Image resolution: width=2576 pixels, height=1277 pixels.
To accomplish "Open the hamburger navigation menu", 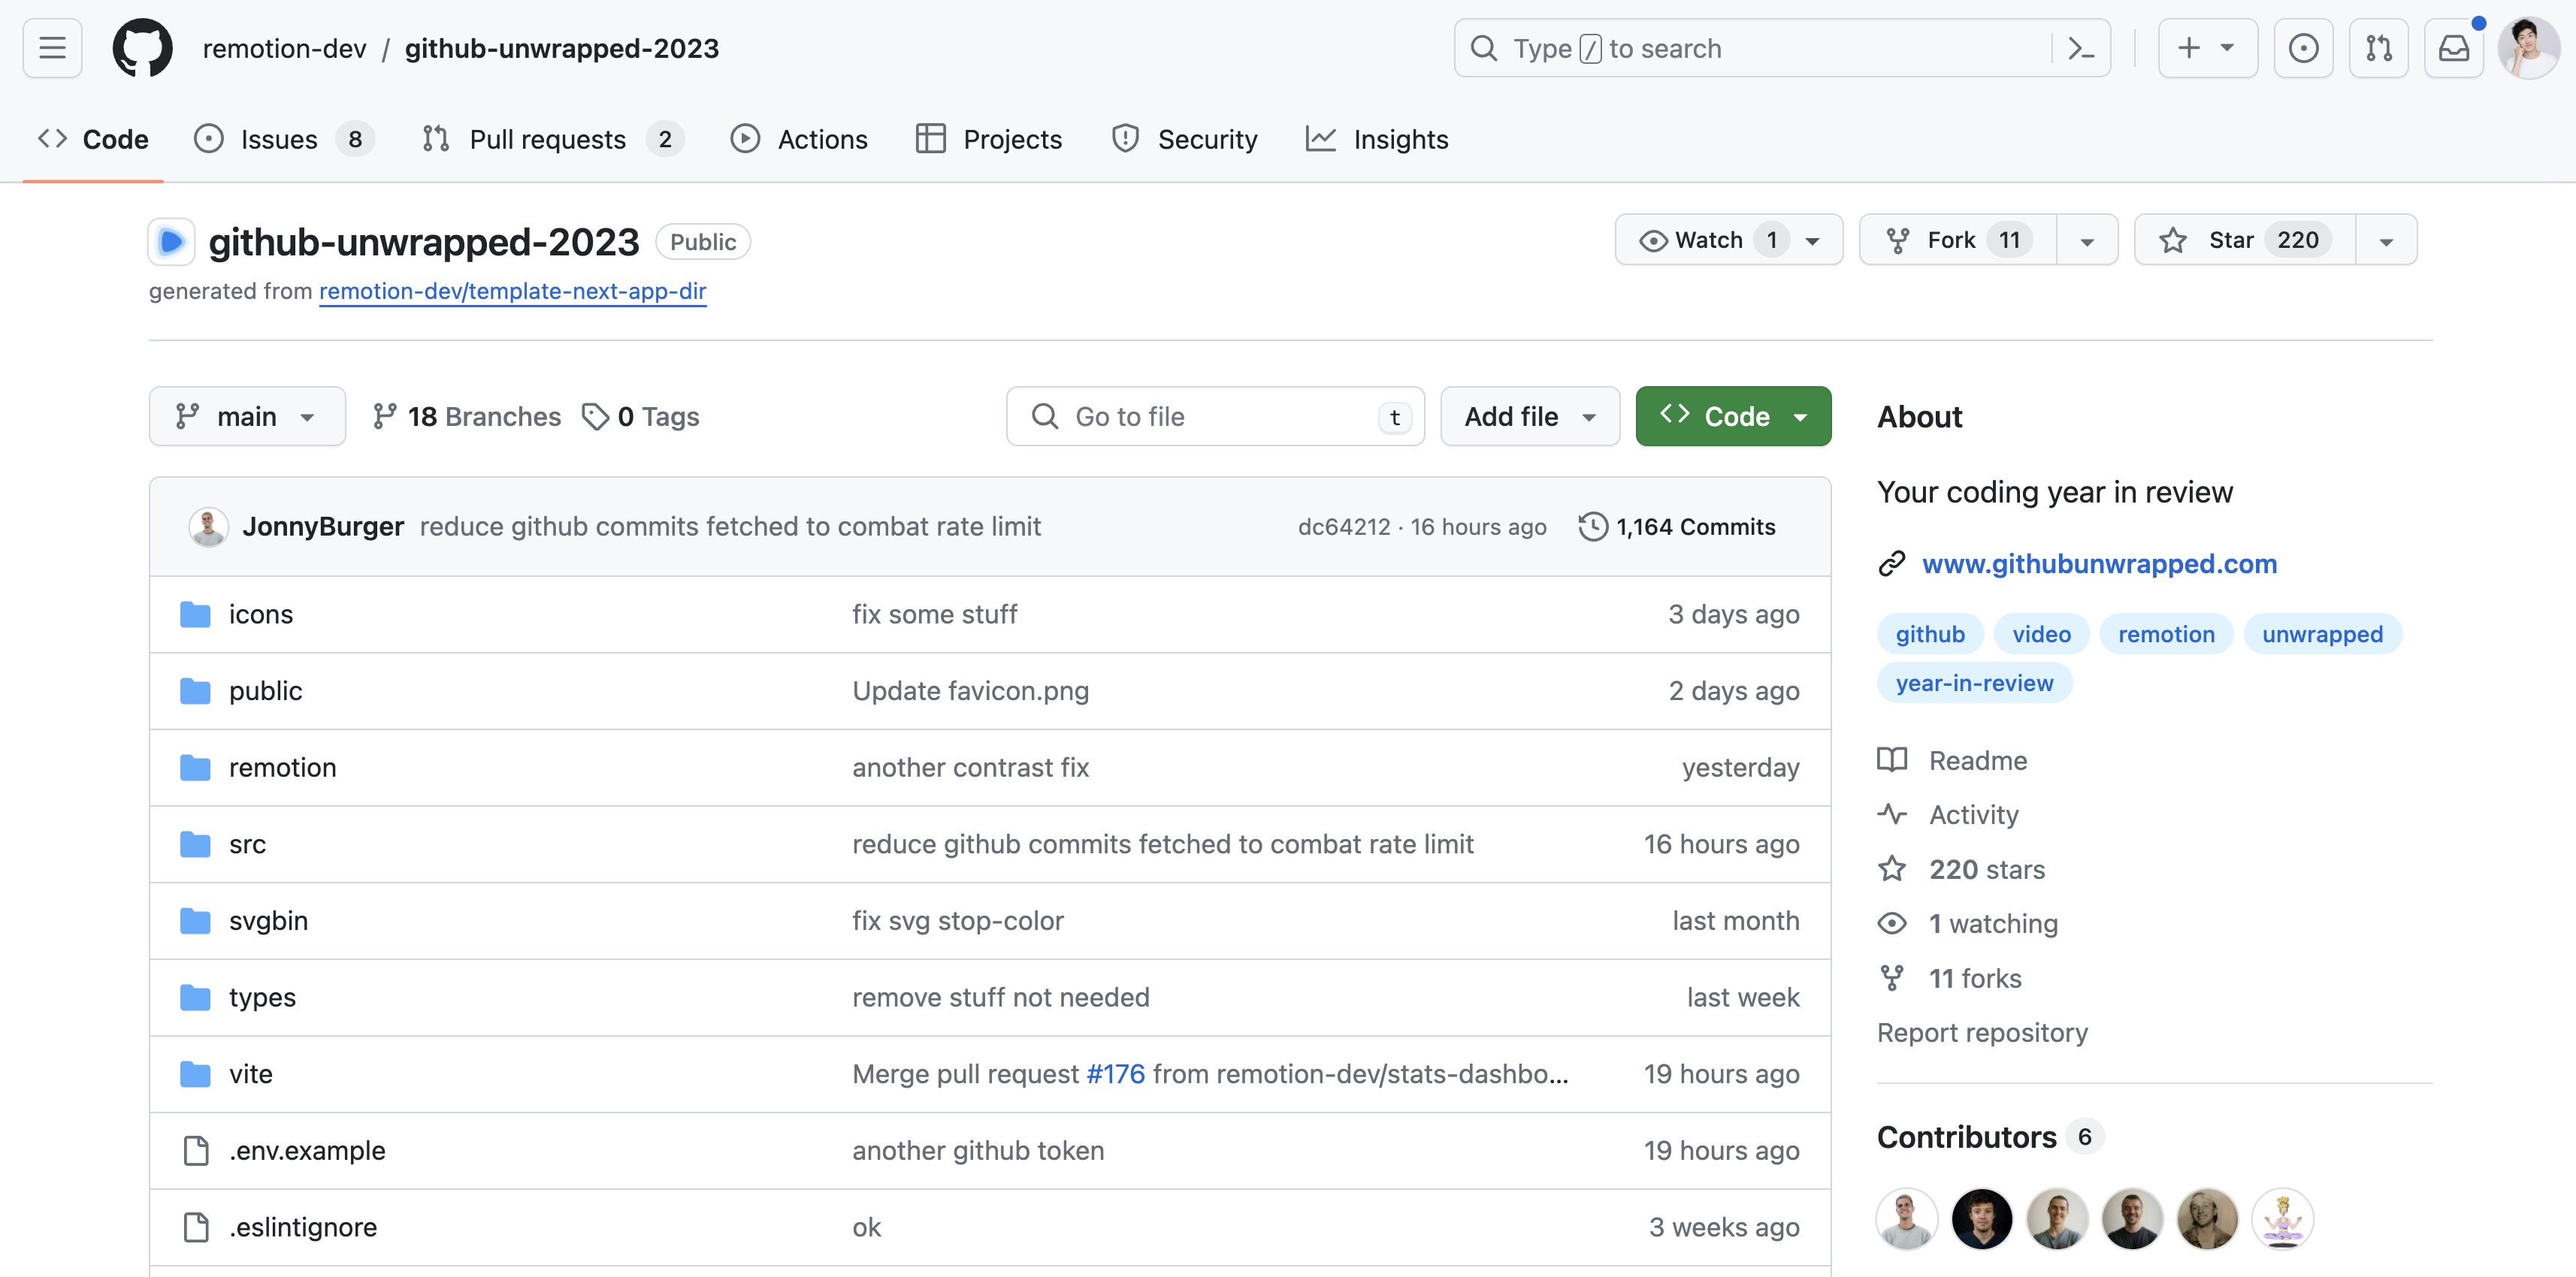I will coord(52,48).
